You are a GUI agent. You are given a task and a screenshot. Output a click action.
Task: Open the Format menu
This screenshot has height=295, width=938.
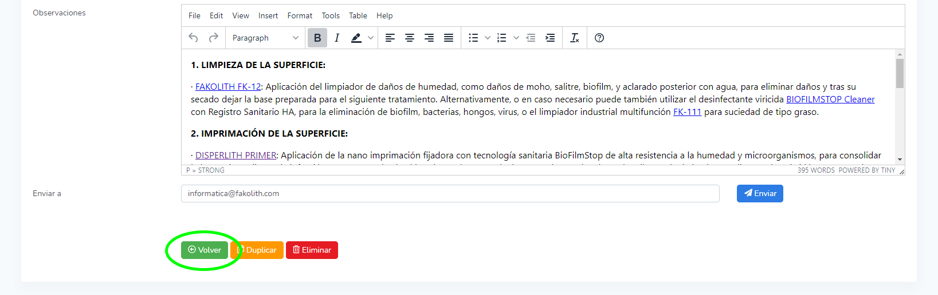[300, 15]
